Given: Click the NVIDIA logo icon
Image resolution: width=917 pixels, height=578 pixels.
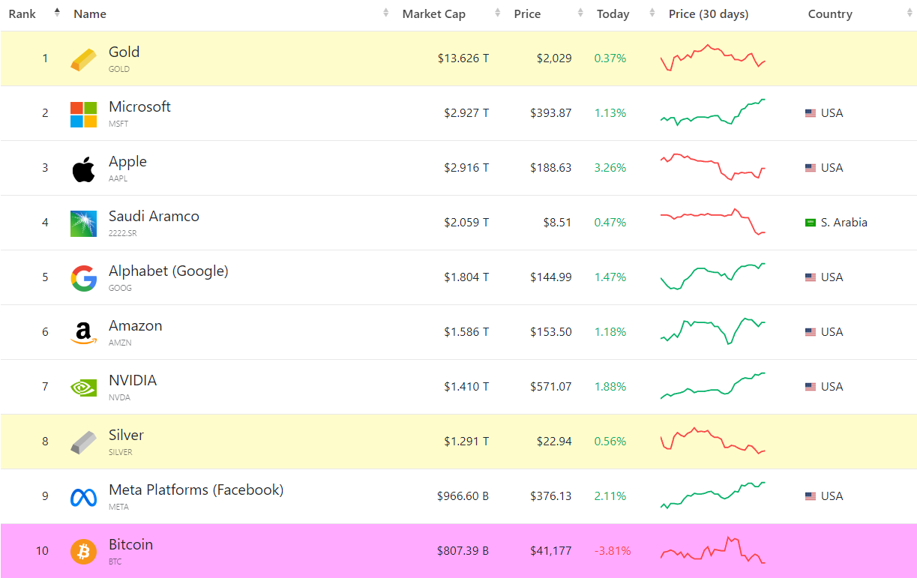Looking at the screenshot, I should [83, 388].
